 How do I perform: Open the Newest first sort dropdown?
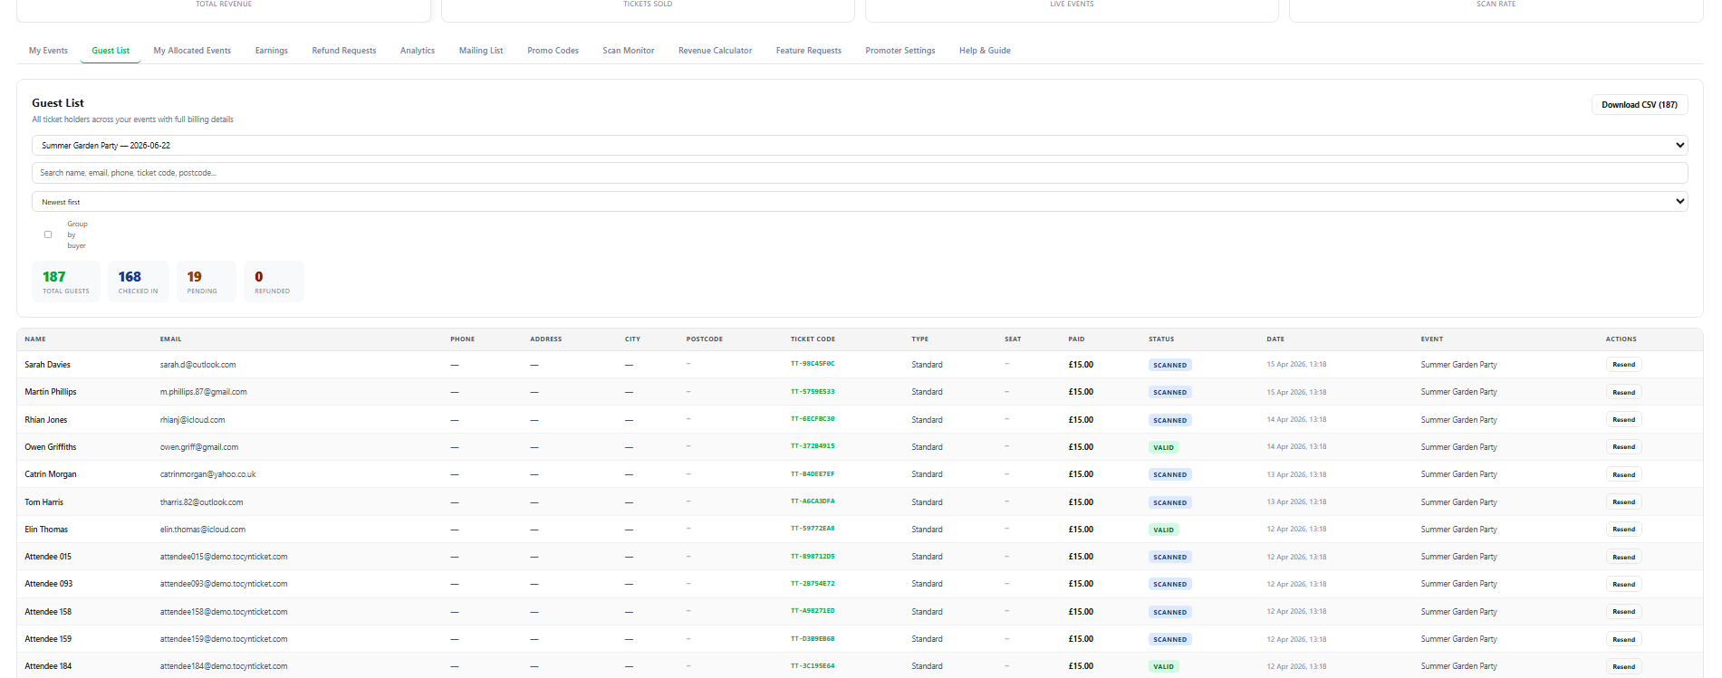(860, 202)
